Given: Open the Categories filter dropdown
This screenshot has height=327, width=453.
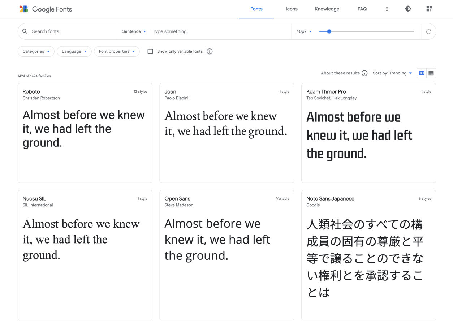Looking at the screenshot, I should pos(36,51).
